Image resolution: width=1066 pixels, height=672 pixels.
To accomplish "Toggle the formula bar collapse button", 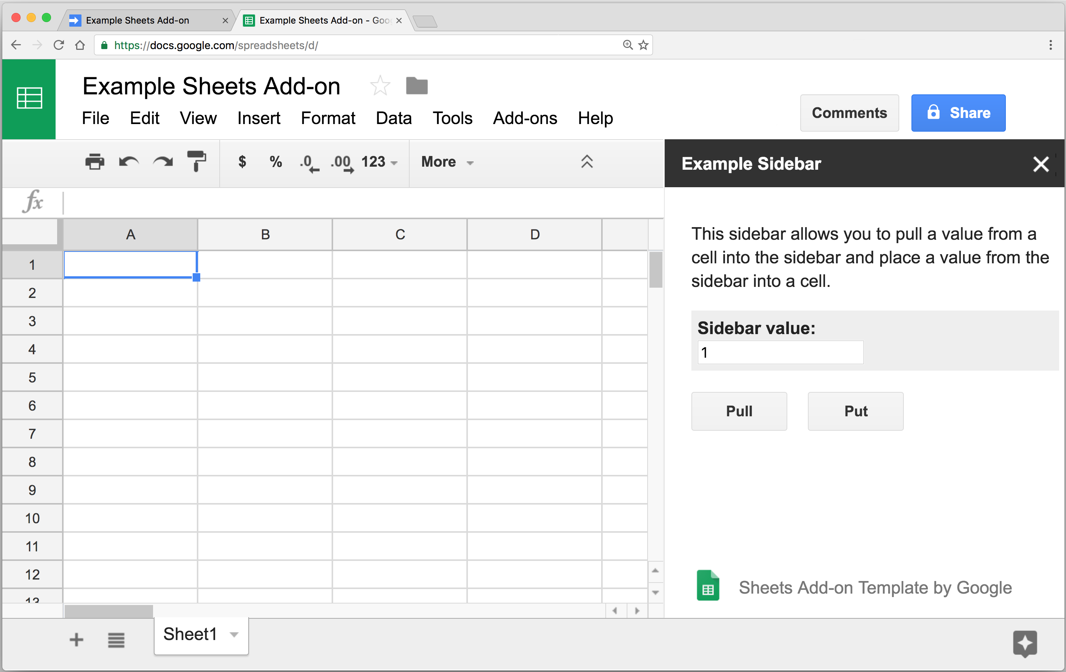I will [x=587, y=161].
